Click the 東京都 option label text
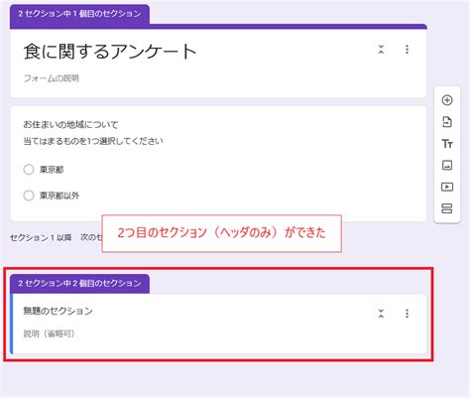This screenshot has height=398, width=470. pos(52,170)
